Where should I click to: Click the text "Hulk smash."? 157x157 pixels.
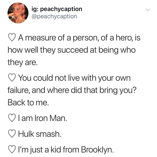pos(40,134)
